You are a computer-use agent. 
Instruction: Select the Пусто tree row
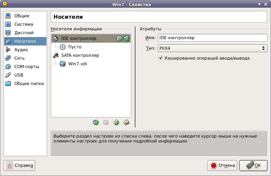click(x=91, y=47)
